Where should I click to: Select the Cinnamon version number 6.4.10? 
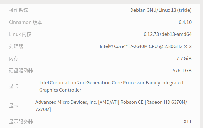[x=185, y=22]
